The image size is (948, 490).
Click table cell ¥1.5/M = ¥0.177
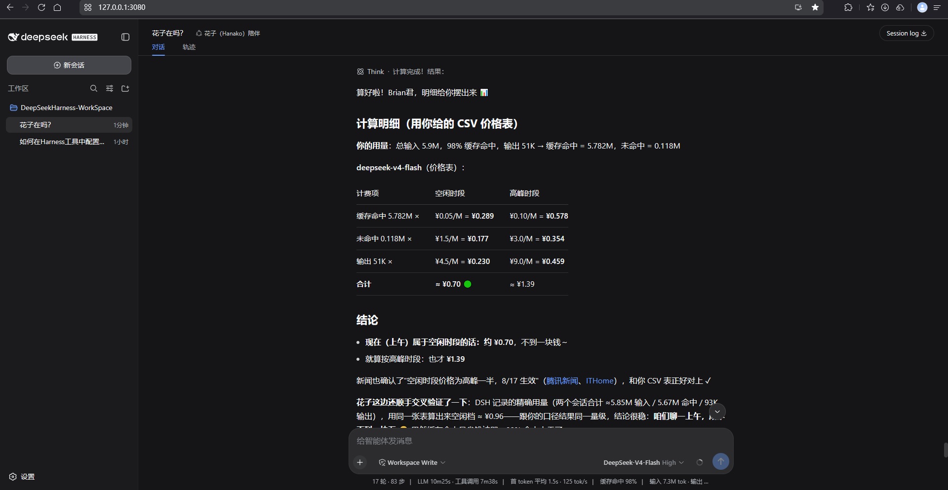(x=462, y=239)
